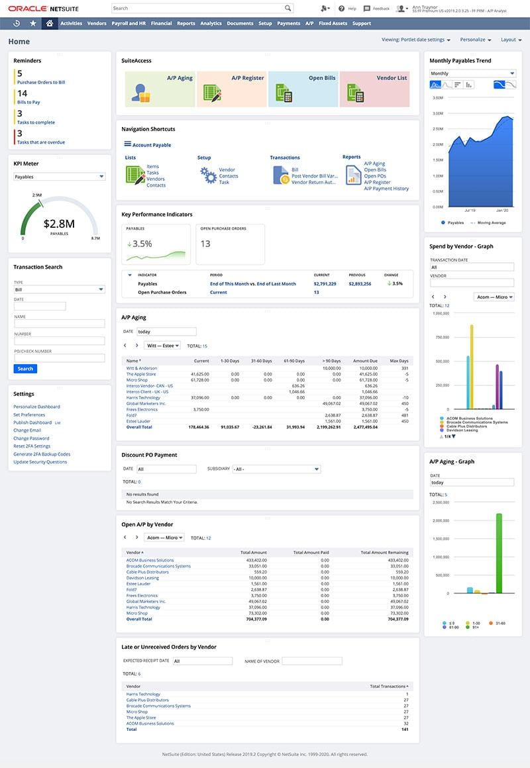The height and width of the screenshot is (768, 530).
Task: Open the Activities menu
Action: click(x=71, y=23)
